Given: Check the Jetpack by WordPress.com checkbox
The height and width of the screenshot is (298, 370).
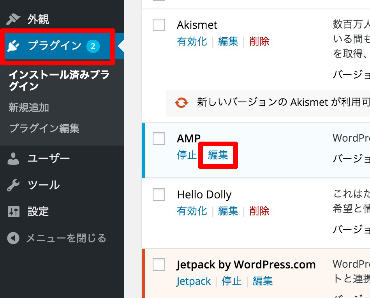Looking at the screenshot, I should 159,265.
